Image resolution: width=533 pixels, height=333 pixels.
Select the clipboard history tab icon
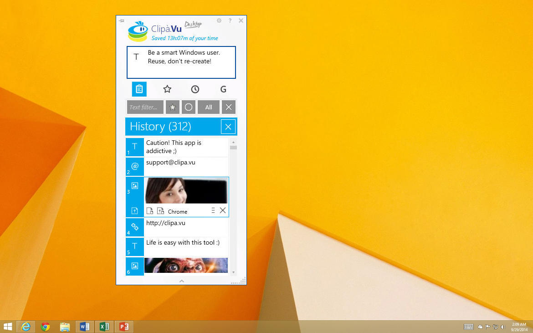click(139, 89)
